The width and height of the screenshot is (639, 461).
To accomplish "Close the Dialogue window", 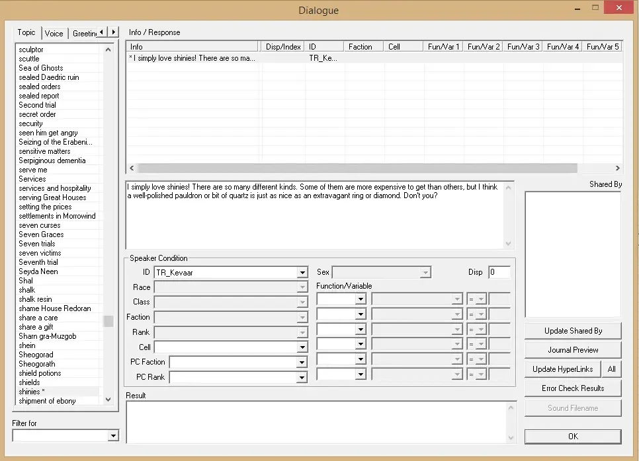I will tap(618, 8).
